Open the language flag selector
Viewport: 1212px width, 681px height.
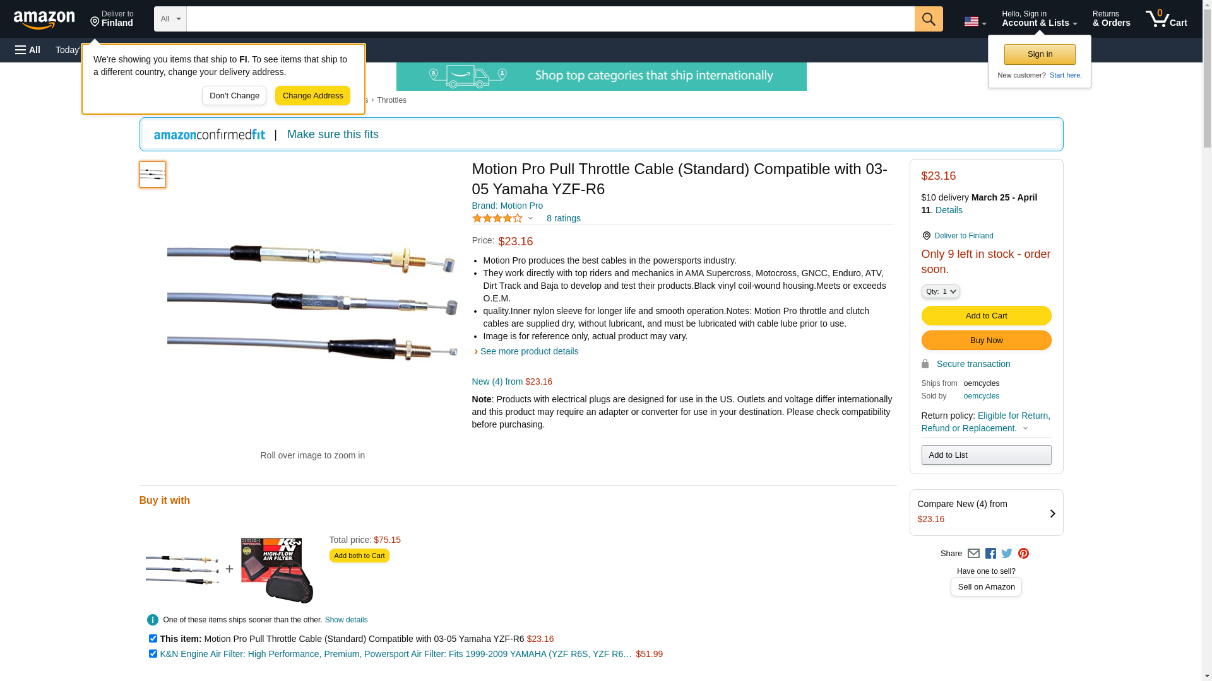(975, 21)
